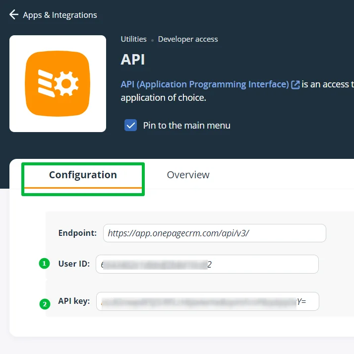
Task: Open the Developer access category link
Action: coord(188,39)
